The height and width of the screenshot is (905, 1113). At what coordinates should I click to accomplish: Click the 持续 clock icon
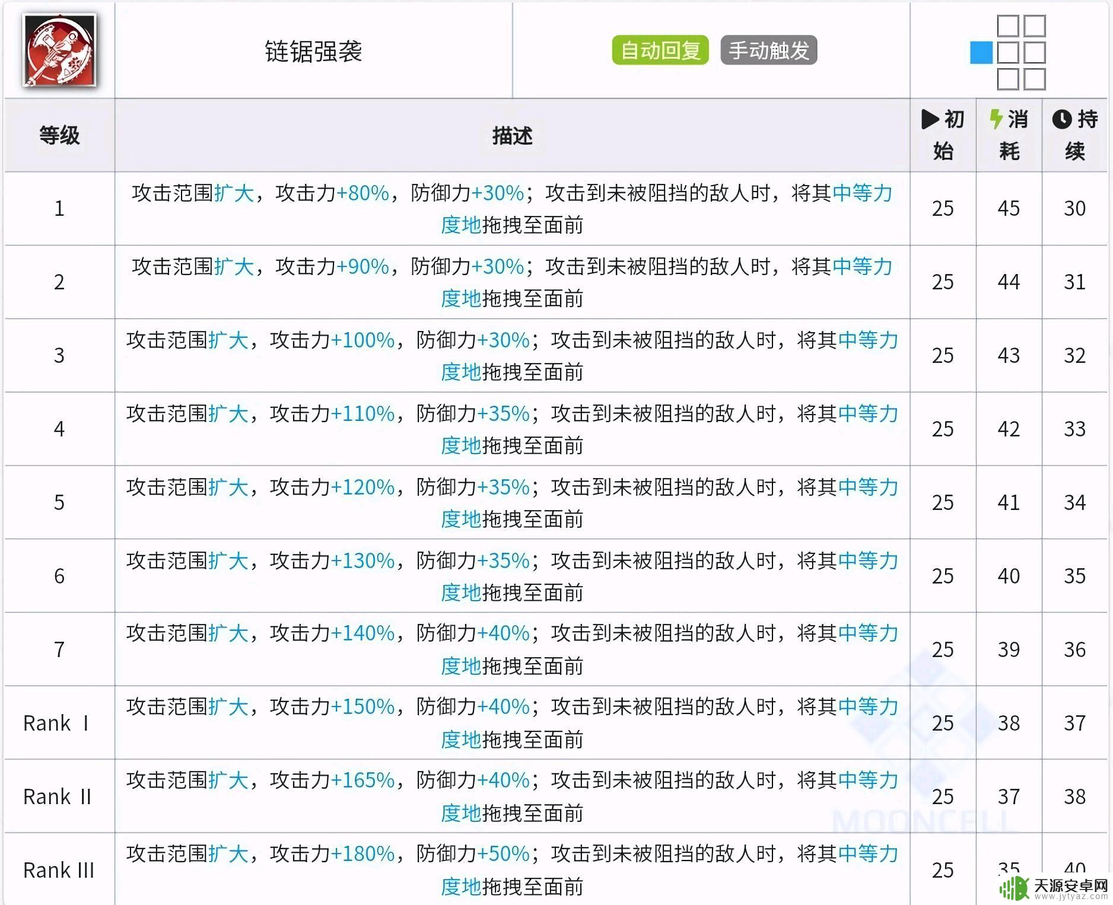1062,119
